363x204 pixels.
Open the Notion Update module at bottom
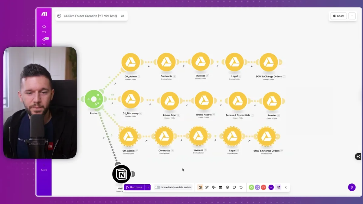[x=121, y=174]
